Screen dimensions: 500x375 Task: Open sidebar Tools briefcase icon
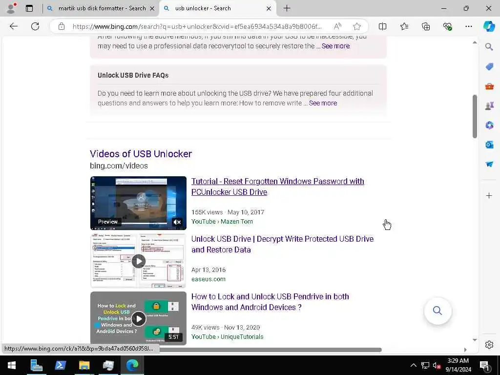[489, 86]
